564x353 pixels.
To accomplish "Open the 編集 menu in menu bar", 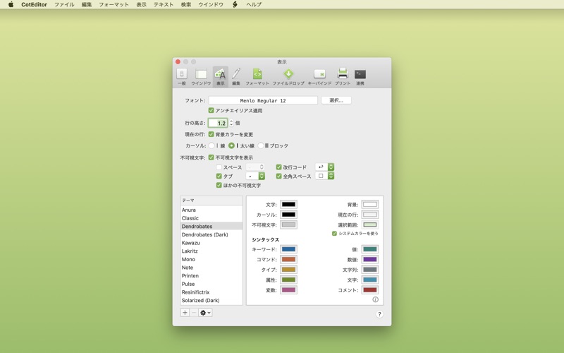I will point(87,4).
